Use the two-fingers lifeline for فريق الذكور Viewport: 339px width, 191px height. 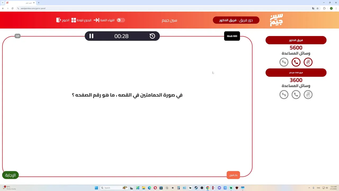coord(308,62)
